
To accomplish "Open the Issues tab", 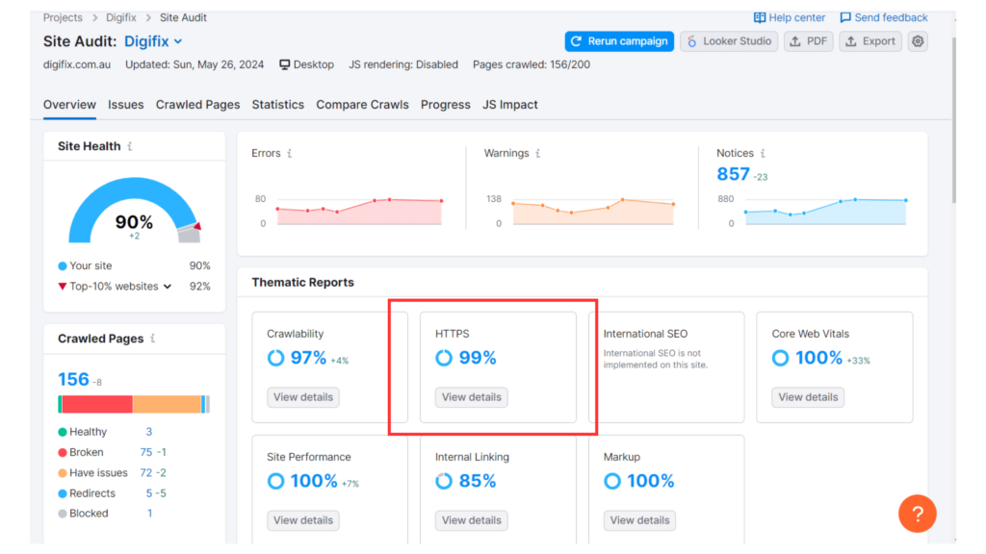I will (x=126, y=105).
